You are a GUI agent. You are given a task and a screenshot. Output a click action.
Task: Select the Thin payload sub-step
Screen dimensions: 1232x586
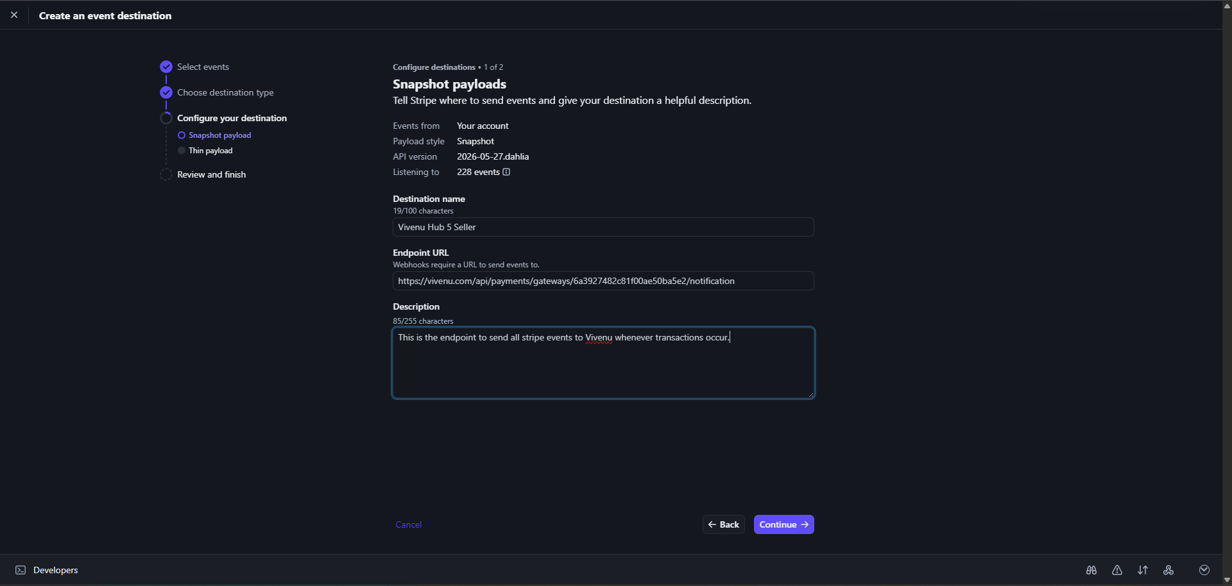click(x=210, y=151)
